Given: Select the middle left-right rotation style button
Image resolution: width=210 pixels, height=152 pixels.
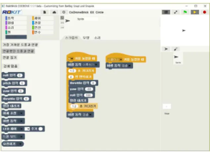Looking at the screenshot, I should (62, 23).
